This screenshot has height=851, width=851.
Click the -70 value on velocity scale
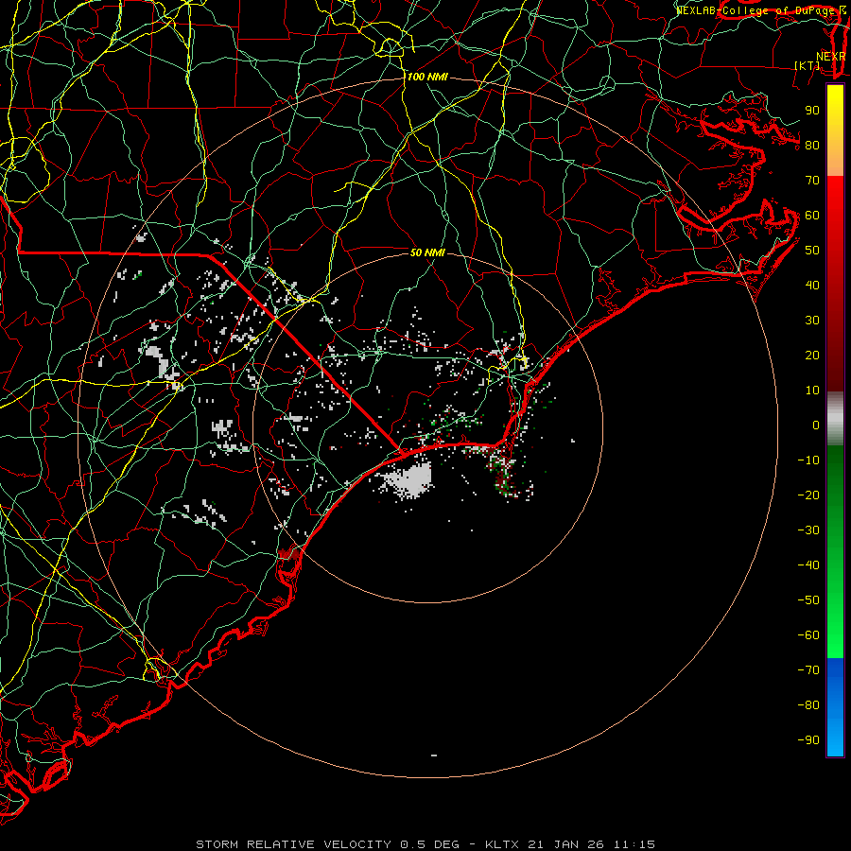click(808, 670)
